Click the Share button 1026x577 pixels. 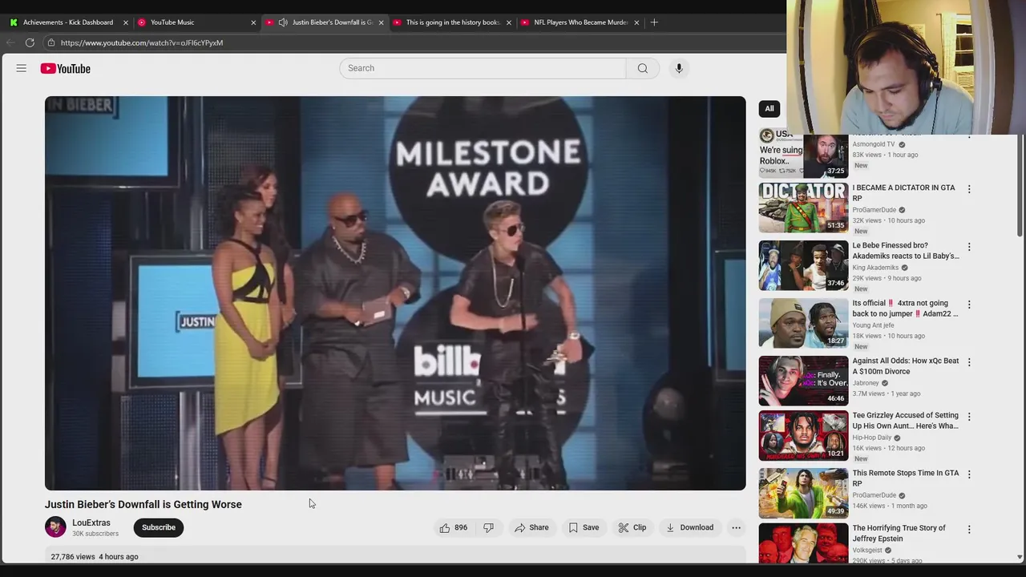point(531,527)
